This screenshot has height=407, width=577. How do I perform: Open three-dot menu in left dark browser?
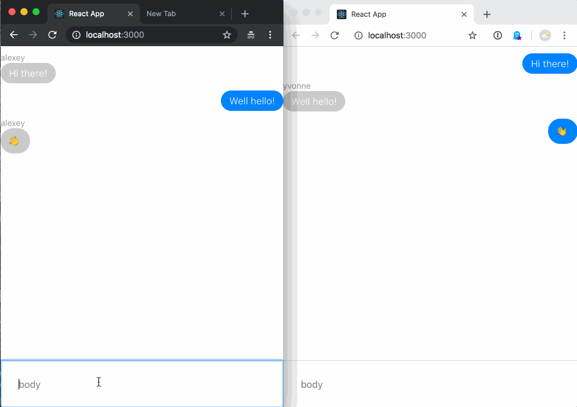tap(270, 35)
